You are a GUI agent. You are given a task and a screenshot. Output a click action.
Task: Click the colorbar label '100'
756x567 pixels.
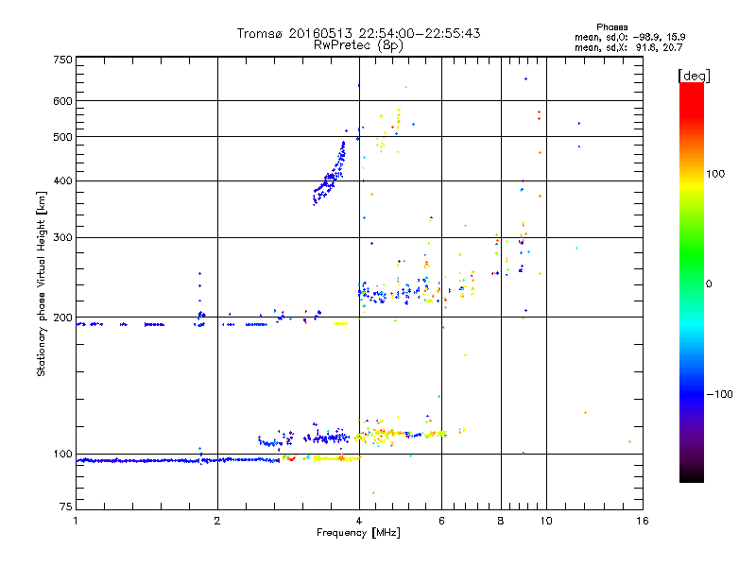pos(715,174)
